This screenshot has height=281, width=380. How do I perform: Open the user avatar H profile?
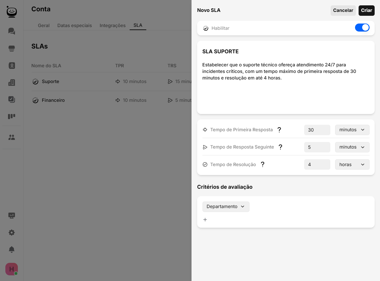[12, 269]
